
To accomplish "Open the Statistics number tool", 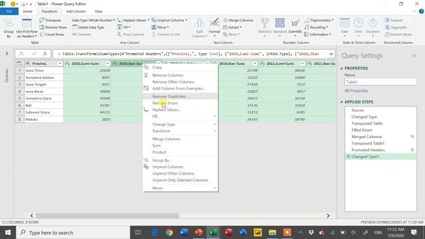I will 264,28.
